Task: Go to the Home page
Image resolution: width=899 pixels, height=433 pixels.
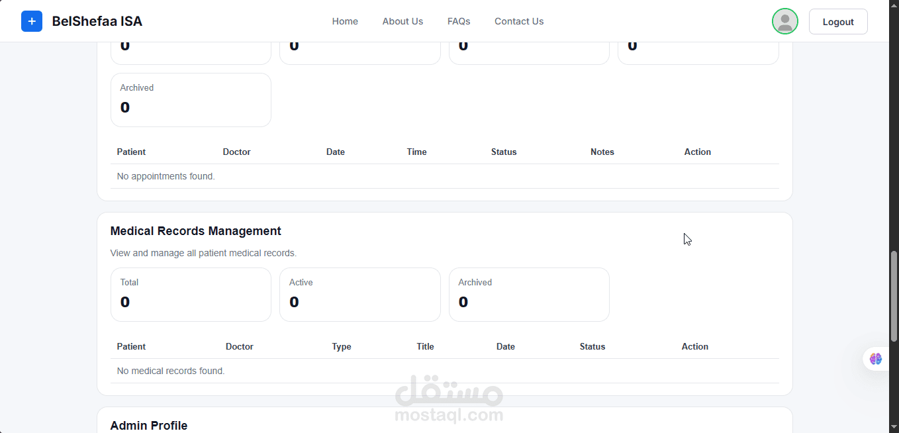Action: [x=345, y=21]
